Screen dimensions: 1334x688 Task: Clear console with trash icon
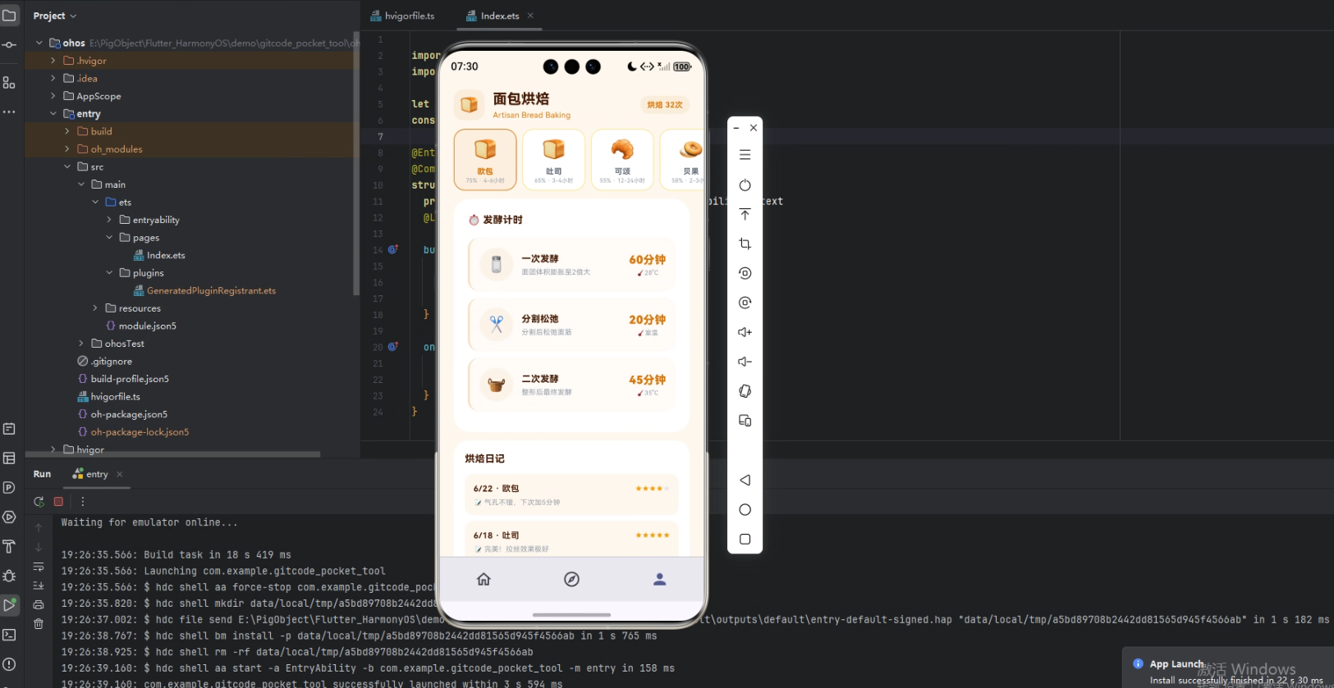click(x=39, y=624)
